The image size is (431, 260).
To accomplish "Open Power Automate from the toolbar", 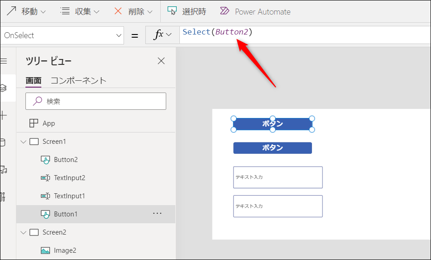I will [255, 11].
